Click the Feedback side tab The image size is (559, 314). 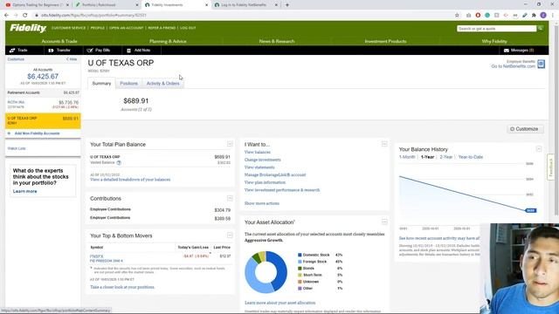551,167
